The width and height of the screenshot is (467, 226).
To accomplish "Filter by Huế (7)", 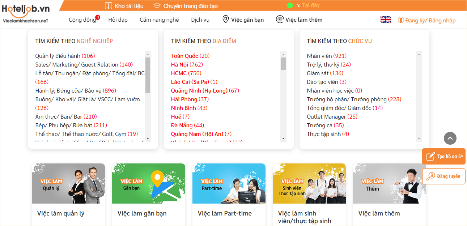I will (180, 116).
